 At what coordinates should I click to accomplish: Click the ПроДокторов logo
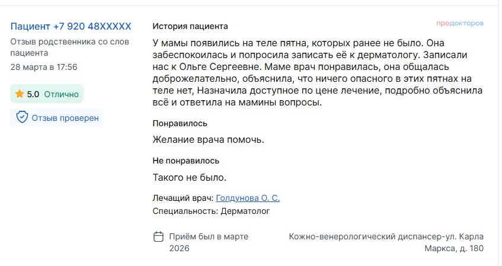tap(459, 24)
